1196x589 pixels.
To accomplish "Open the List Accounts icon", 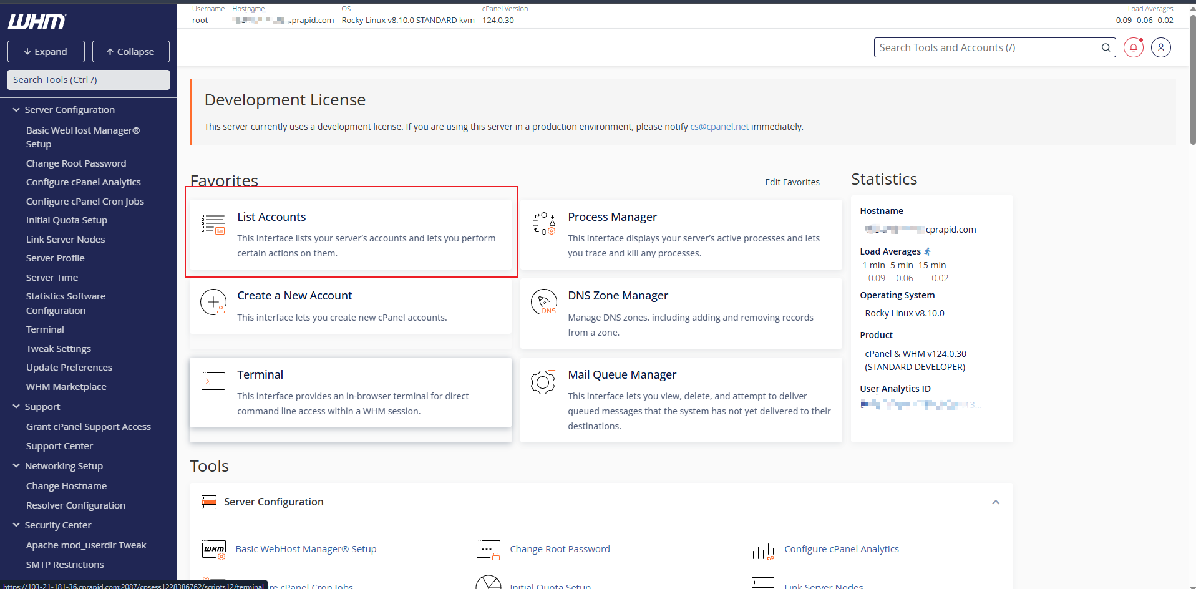I will point(213,224).
